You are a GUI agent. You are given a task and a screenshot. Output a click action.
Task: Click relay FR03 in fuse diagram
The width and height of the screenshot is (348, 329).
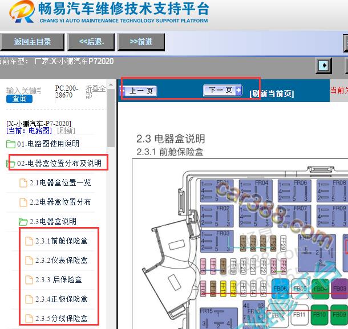click(217, 241)
